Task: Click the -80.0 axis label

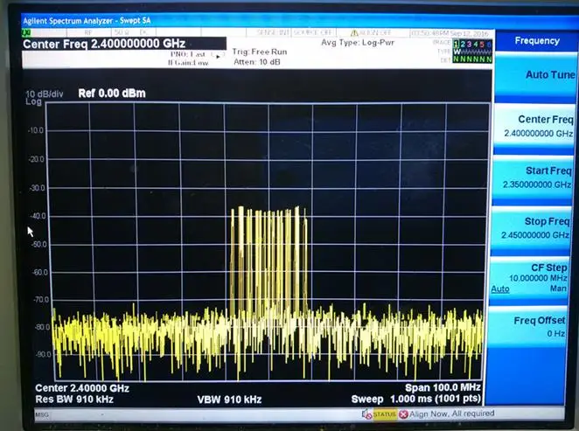Action: (x=41, y=327)
